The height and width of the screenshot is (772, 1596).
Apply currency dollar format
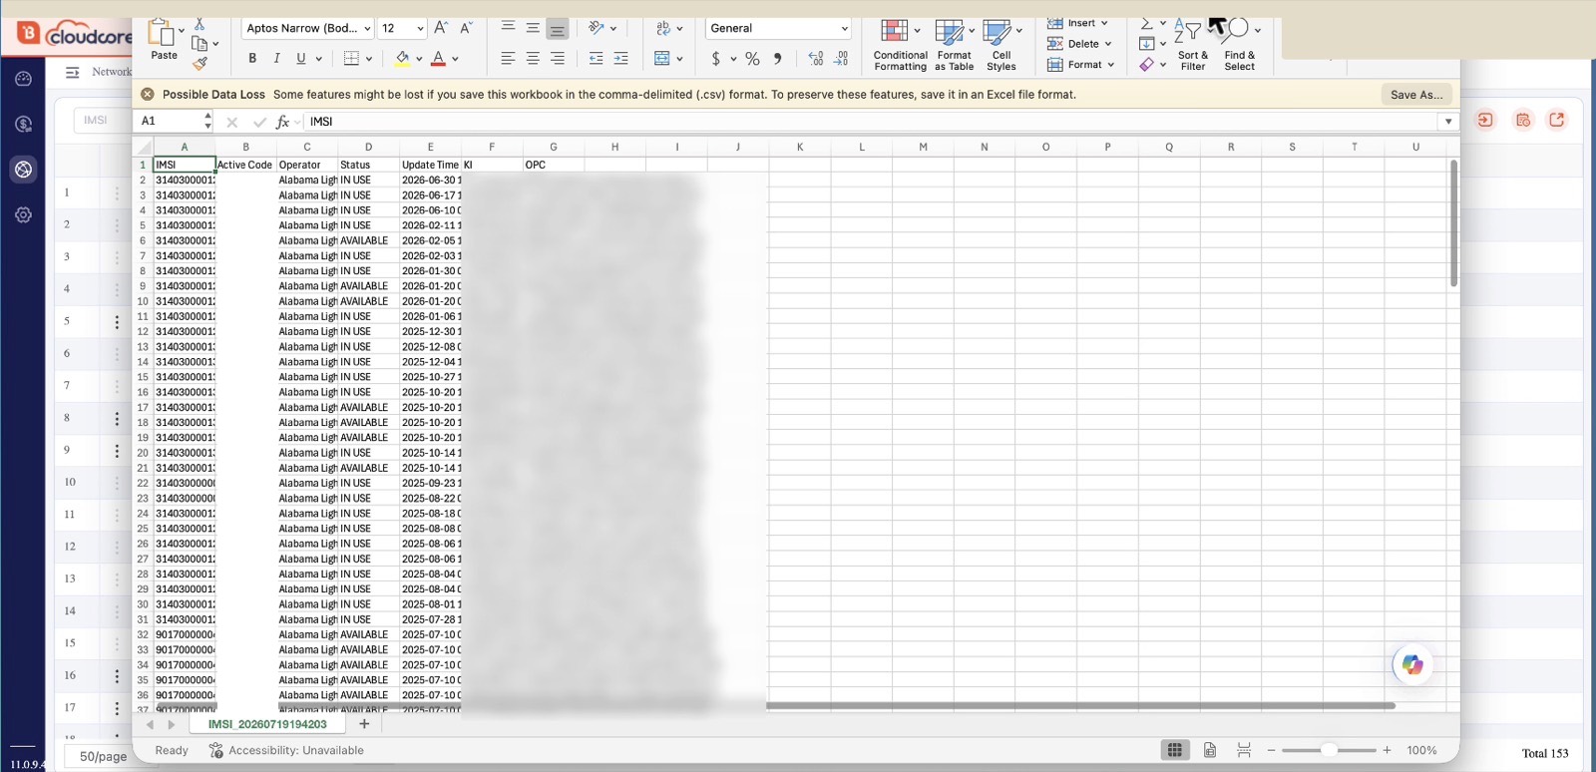tap(715, 59)
